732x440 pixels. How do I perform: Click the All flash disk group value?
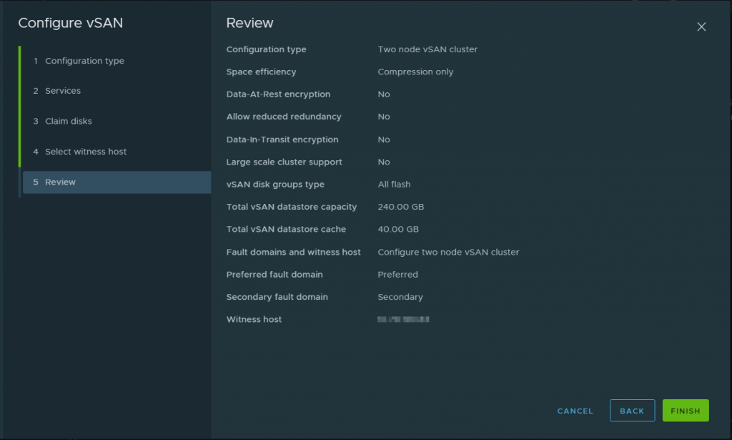[394, 185]
